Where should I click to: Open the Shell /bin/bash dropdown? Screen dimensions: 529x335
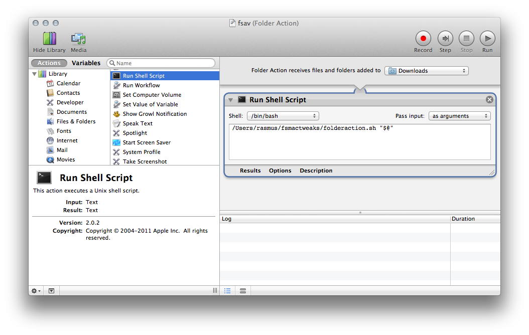283,116
